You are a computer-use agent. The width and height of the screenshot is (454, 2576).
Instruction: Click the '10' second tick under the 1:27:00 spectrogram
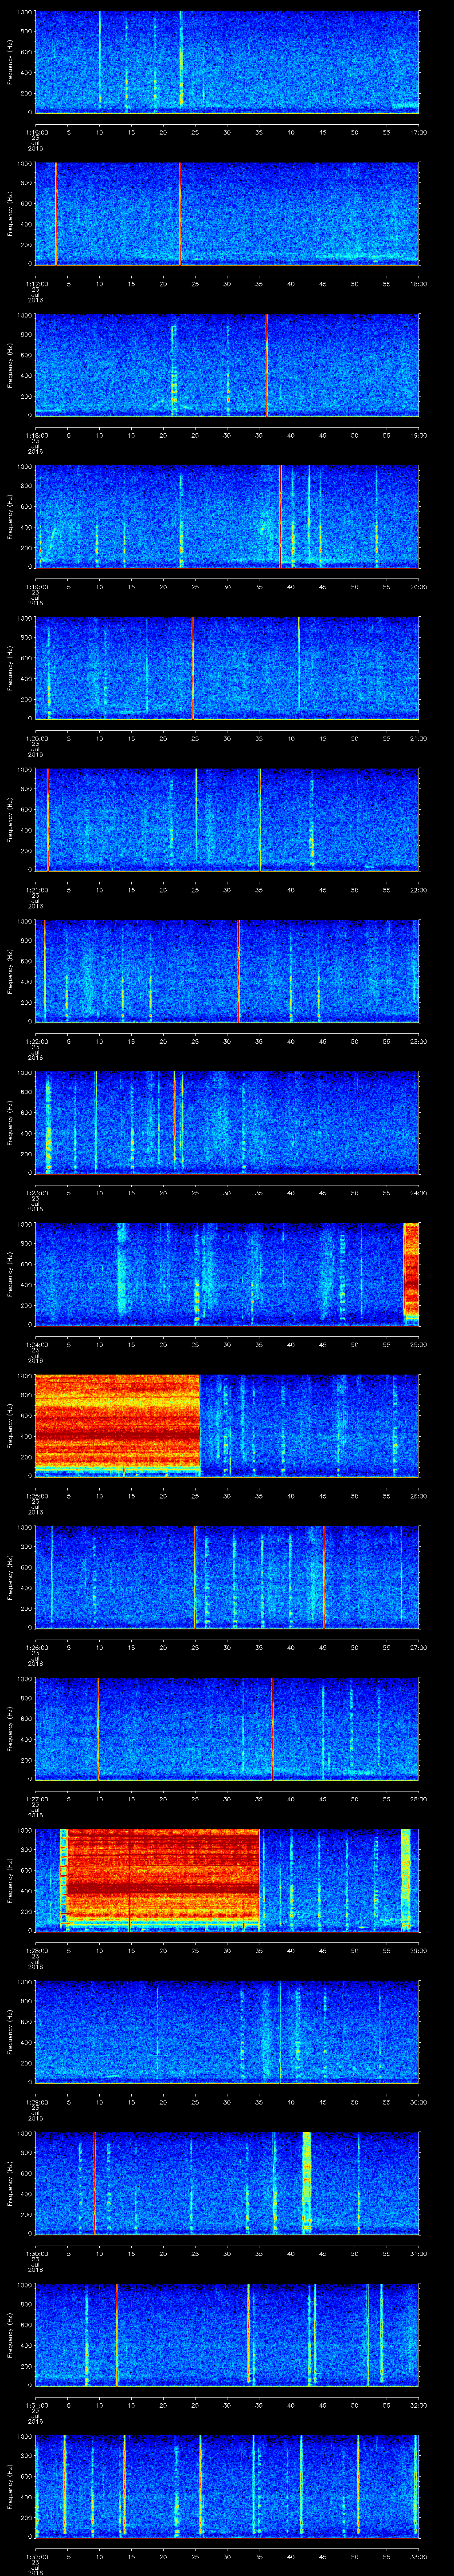[100, 1799]
